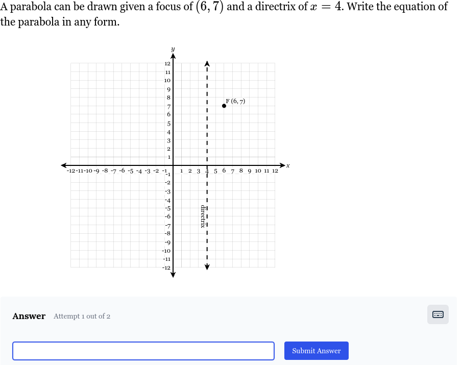Click the Submit Answer button
The image size is (462, 365).
pyautogui.click(x=316, y=351)
